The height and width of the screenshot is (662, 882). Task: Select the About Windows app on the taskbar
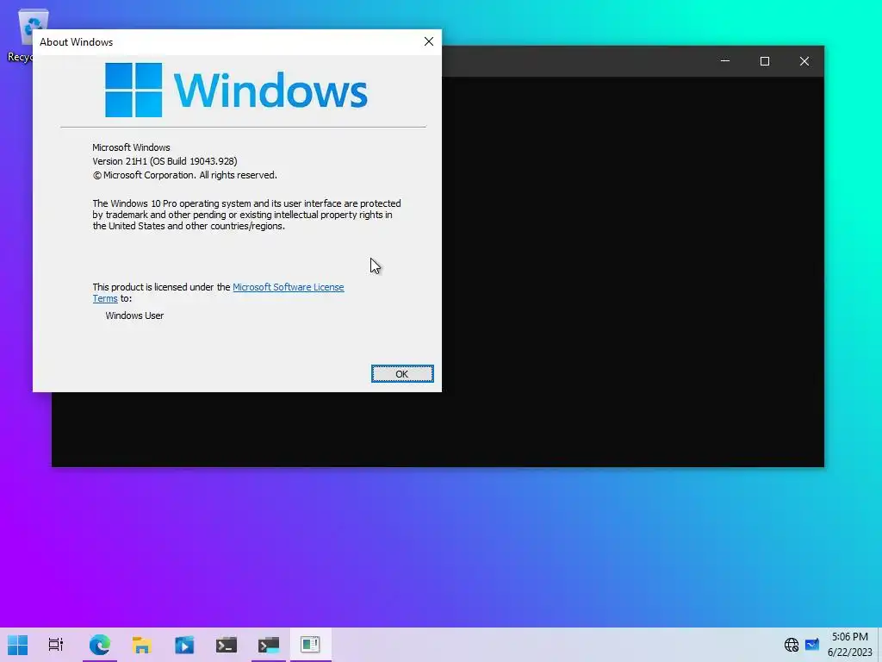[x=310, y=645]
